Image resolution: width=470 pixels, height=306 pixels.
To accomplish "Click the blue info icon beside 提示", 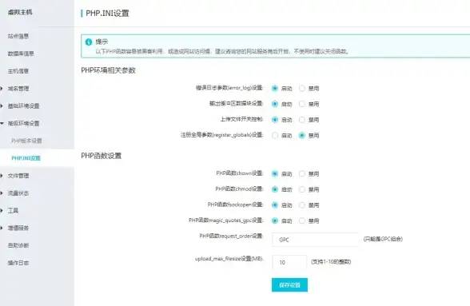I will (89, 42).
